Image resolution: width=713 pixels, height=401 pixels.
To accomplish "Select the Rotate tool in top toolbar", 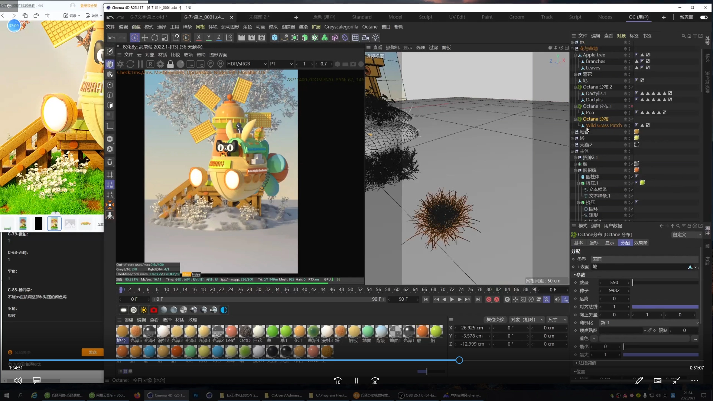I will [155, 38].
